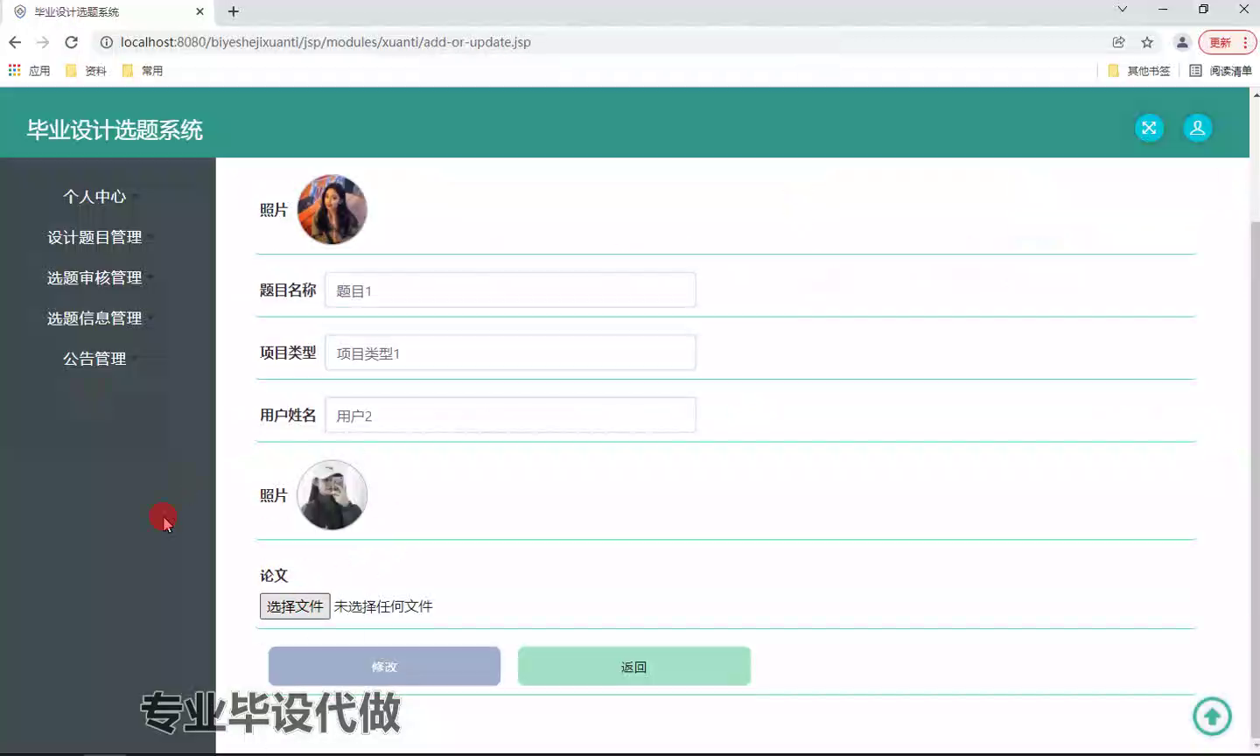
Task: Open the 常用 bookmark folder
Action: [x=142, y=71]
